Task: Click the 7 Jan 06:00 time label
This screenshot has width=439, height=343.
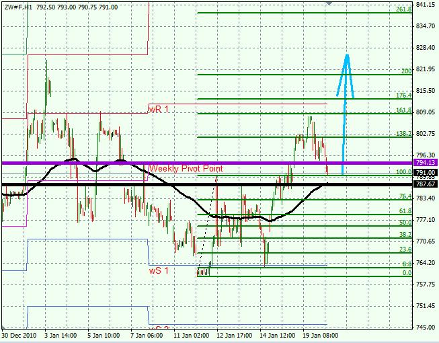Action: pyautogui.click(x=147, y=335)
